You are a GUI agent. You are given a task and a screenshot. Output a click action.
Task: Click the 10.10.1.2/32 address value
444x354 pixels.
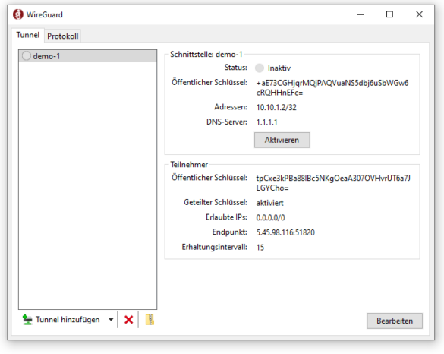click(276, 107)
